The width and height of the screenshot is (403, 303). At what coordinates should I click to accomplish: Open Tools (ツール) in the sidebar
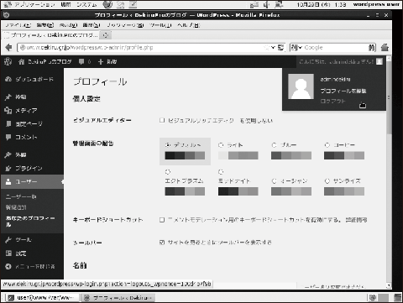click(x=32, y=240)
